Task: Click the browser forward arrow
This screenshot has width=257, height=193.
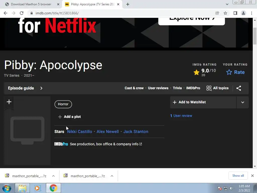Action: click(14, 13)
